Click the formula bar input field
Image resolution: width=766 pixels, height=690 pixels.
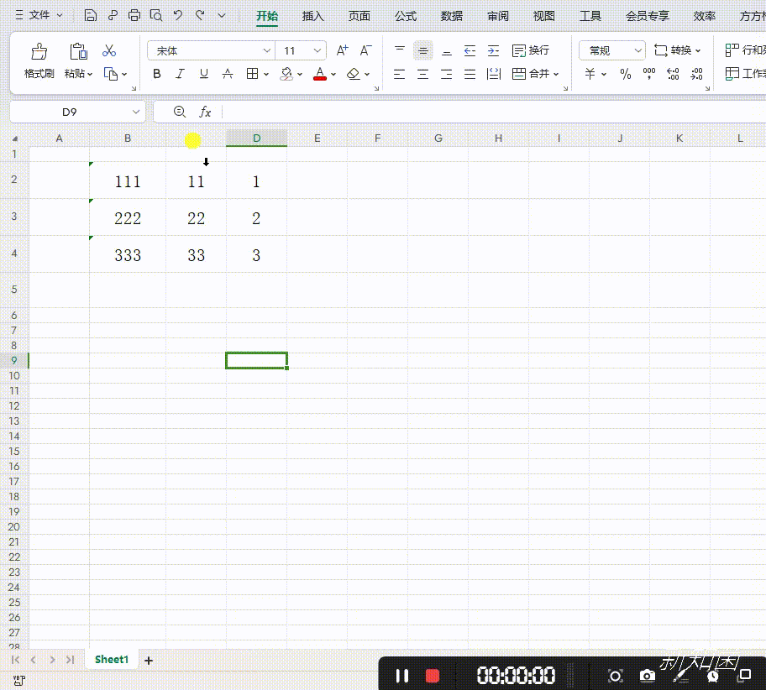point(493,112)
